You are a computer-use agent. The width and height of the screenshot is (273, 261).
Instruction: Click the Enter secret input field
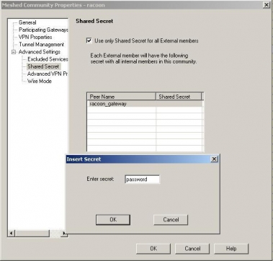142,180
